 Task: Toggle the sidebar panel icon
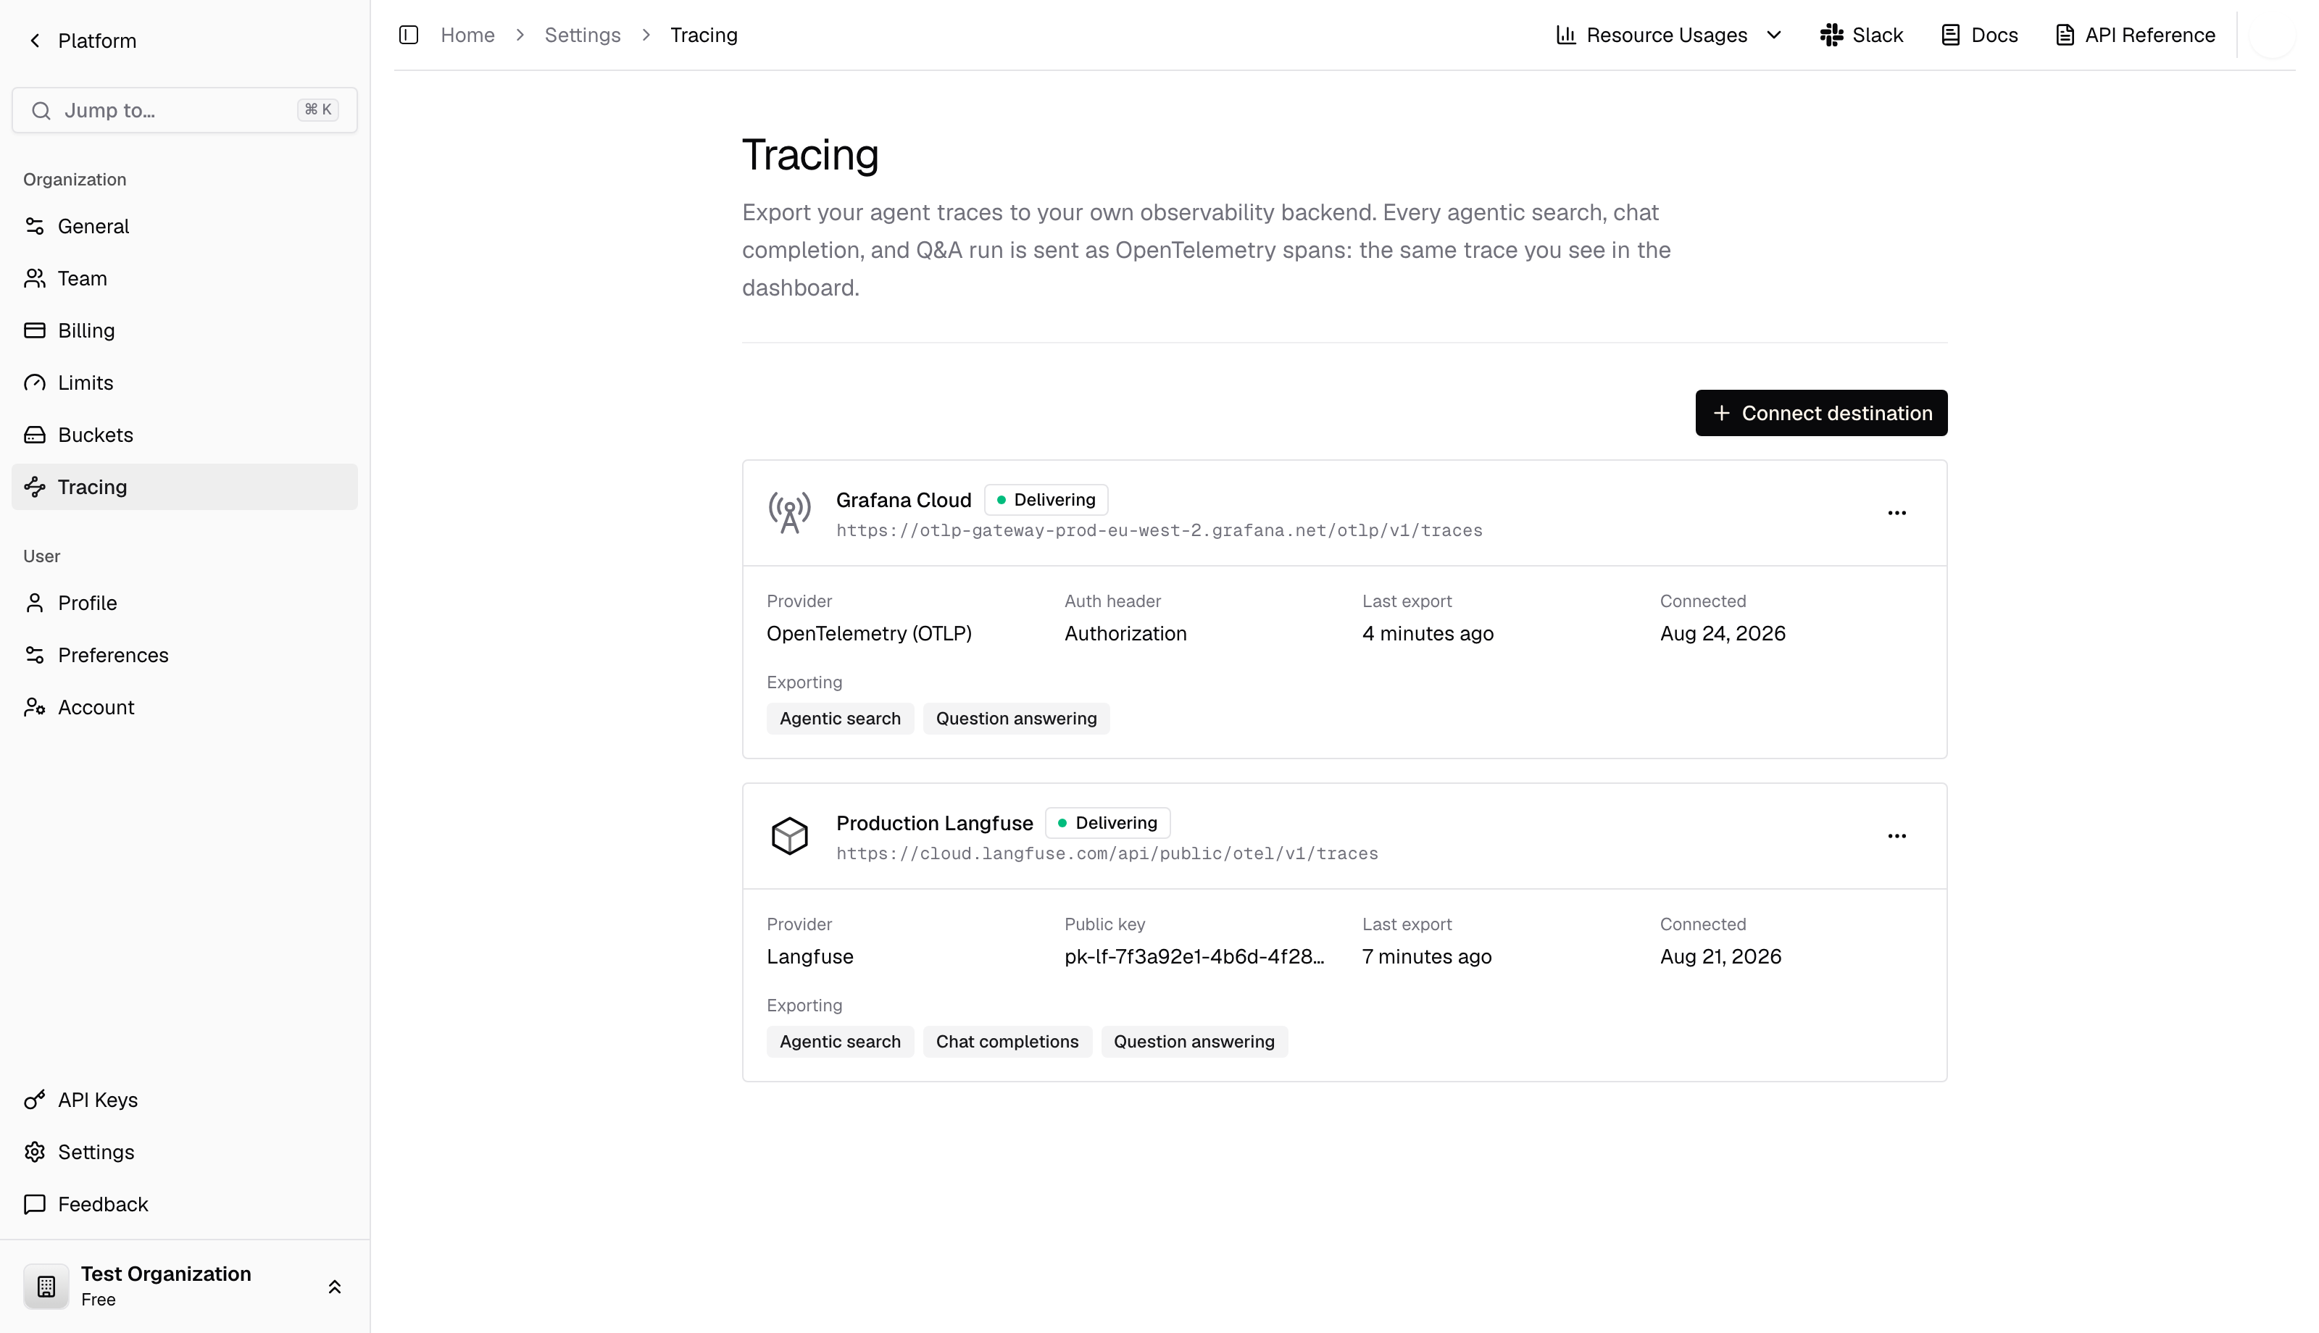pyautogui.click(x=408, y=35)
